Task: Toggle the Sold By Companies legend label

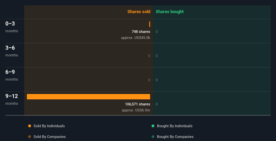Action: [x=50, y=137]
